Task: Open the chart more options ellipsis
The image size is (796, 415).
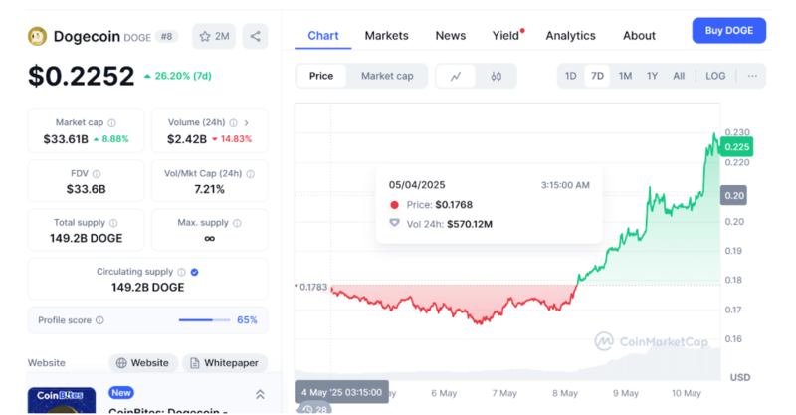Action: pyautogui.click(x=752, y=76)
